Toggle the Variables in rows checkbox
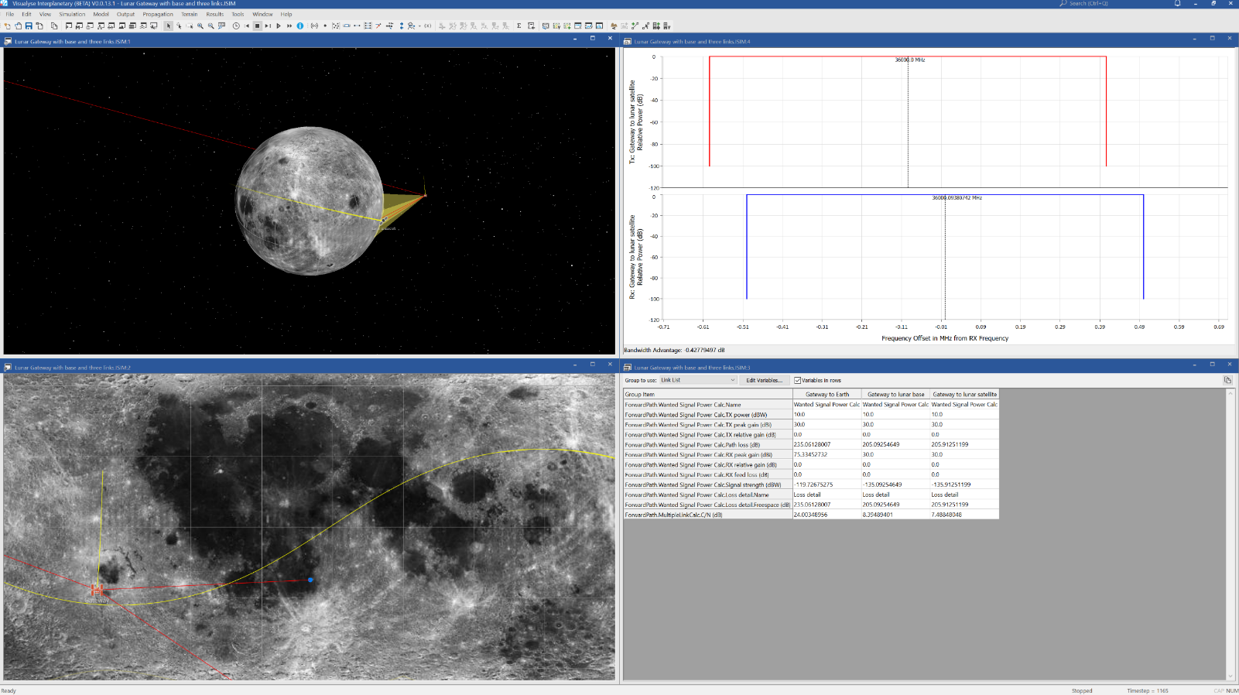 pyautogui.click(x=797, y=380)
